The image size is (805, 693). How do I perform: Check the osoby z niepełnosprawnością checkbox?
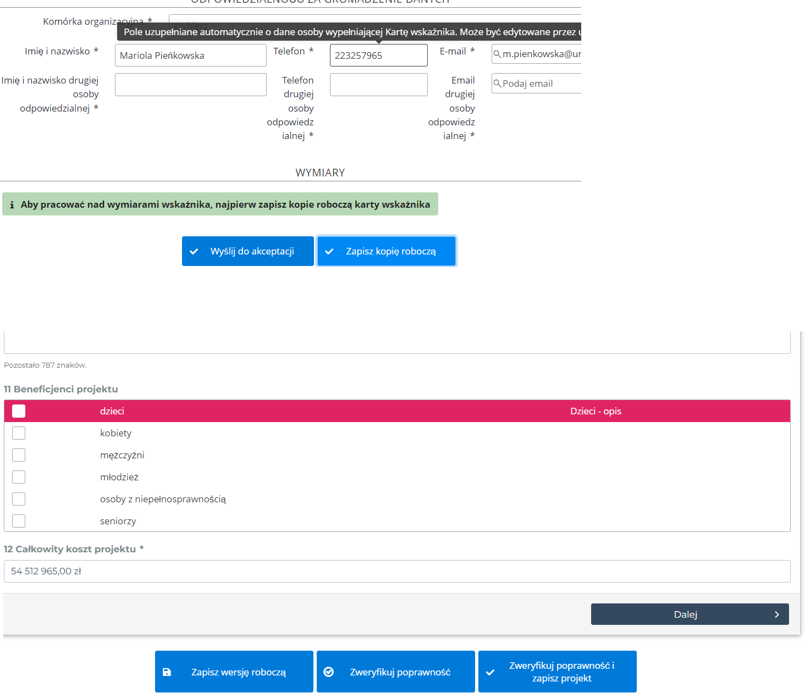point(19,499)
